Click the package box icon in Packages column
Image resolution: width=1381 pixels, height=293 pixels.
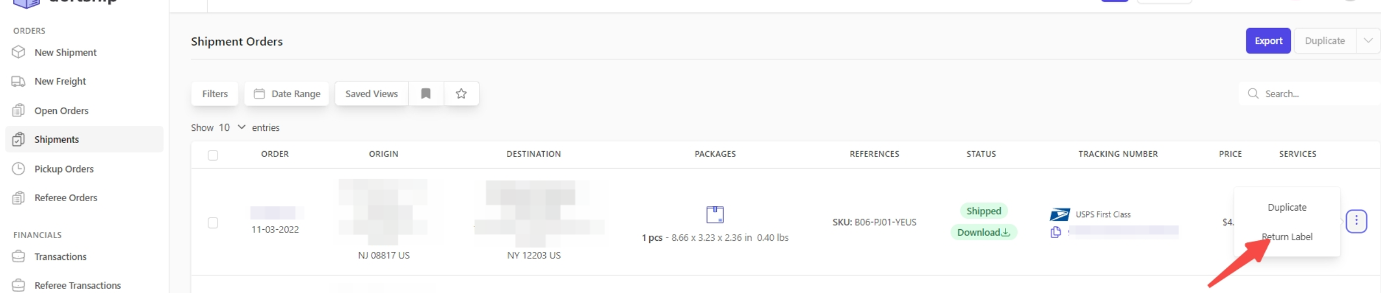point(715,214)
